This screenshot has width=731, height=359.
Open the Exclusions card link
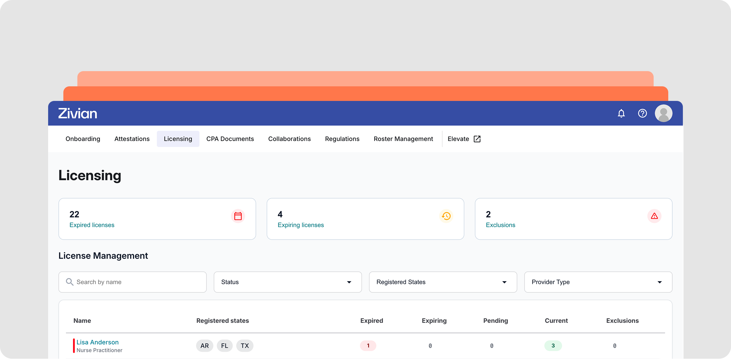tap(500, 225)
